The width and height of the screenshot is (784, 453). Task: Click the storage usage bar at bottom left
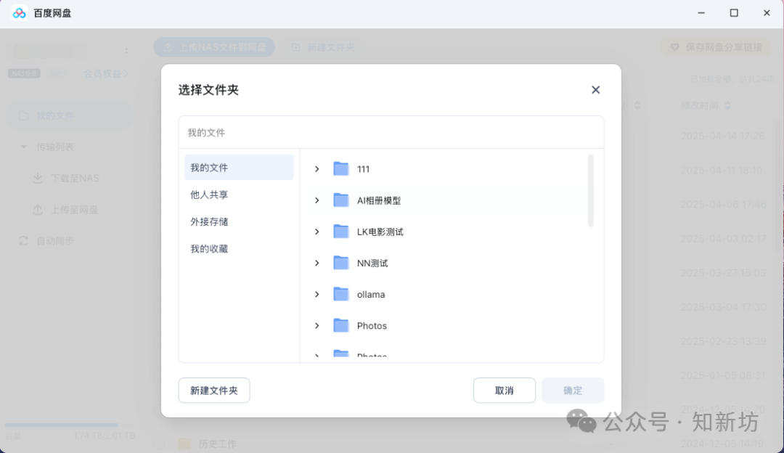[61, 426]
